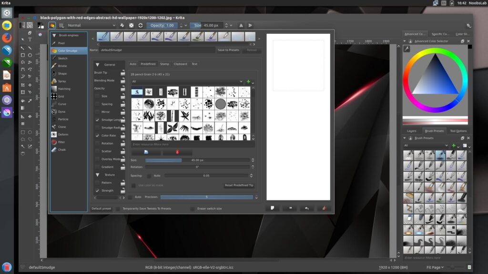
Task: Click the Text tool in toolbox
Action: 30,40
